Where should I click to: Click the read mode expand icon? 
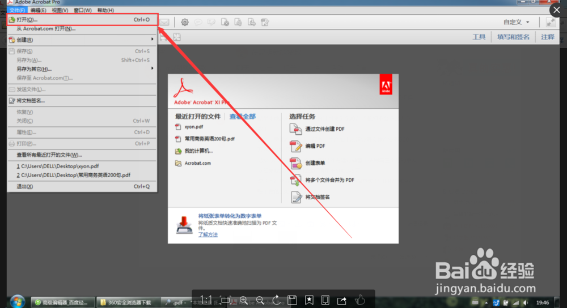(551, 23)
